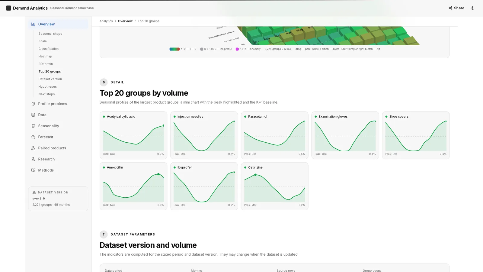Screen dimensions: 483x272
Task: Click the Profile problems shield icon
Action: coord(33,104)
